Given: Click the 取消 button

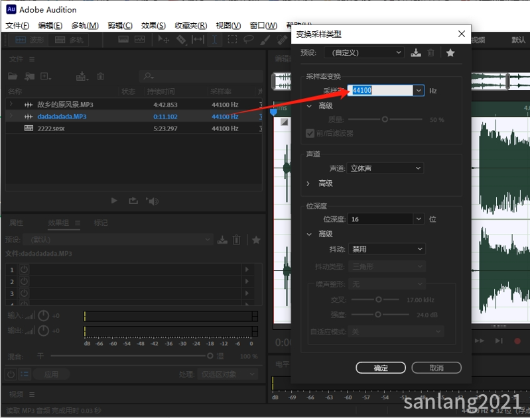Looking at the screenshot, I should pyautogui.click(x=436, y=368).
